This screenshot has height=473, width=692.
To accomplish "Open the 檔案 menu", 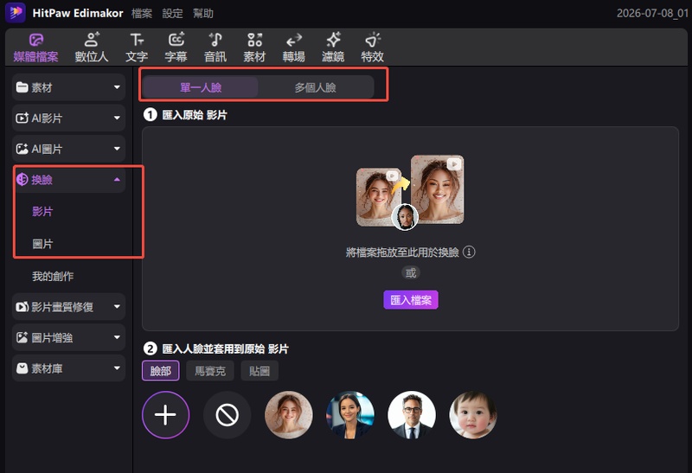I will click(142, 14).
